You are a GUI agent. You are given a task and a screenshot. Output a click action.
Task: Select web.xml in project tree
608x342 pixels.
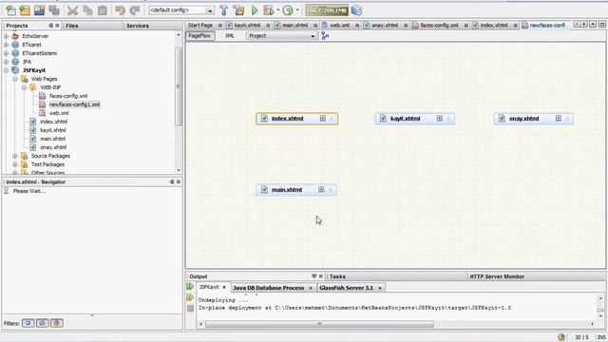tap(59, 113)
